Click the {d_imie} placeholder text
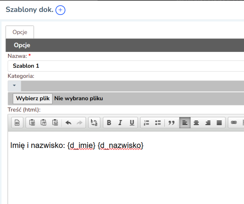The width and height of the screenshot is (244, 204). click(x=81, y=146)
